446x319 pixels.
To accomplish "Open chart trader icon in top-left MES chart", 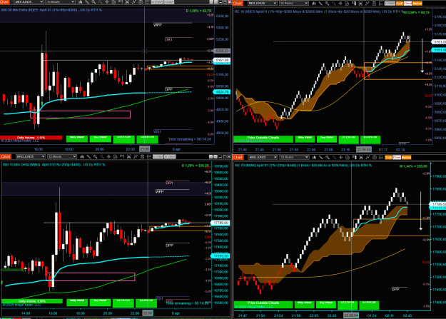I will [121, 2].
